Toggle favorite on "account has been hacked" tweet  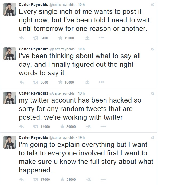[62, 127]
